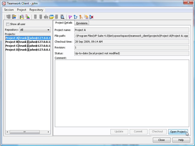Screen dimensions: 195x146
Task: Click the File path field
Action: 132,36
